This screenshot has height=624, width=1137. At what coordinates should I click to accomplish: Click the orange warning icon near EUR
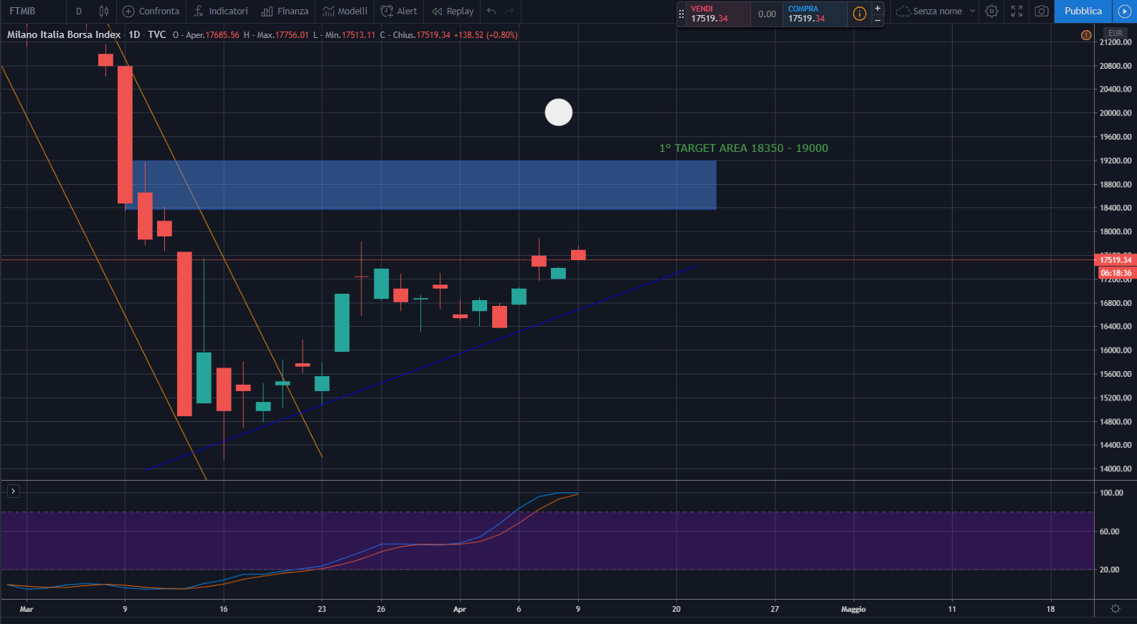point(1086,34)
